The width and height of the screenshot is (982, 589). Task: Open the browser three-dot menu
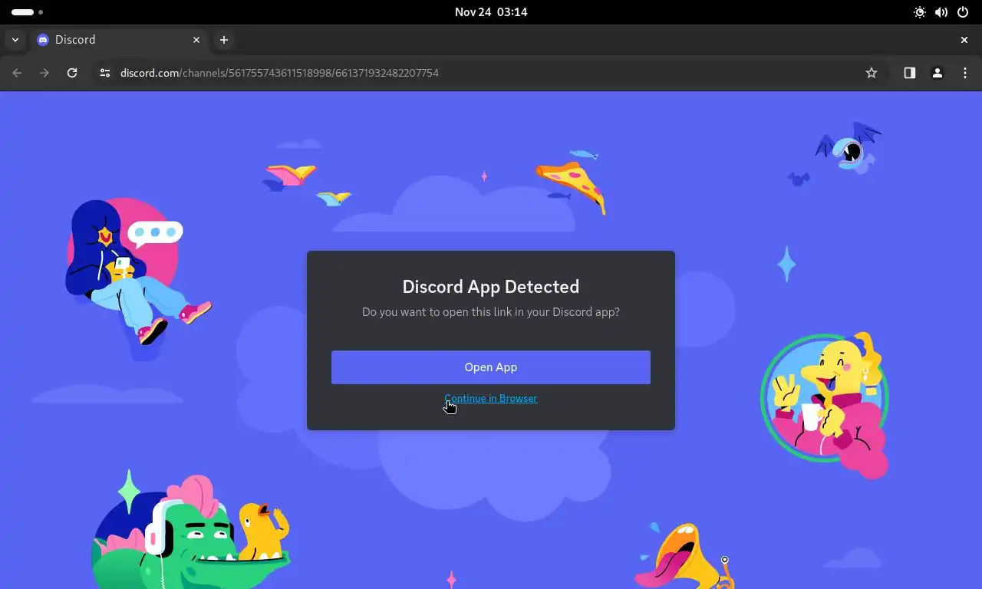(965, 73)
